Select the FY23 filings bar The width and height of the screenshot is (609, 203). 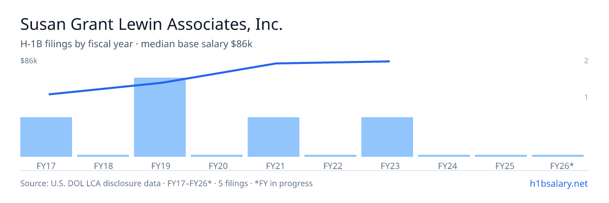pyautogui.click(x=387, y=137)
